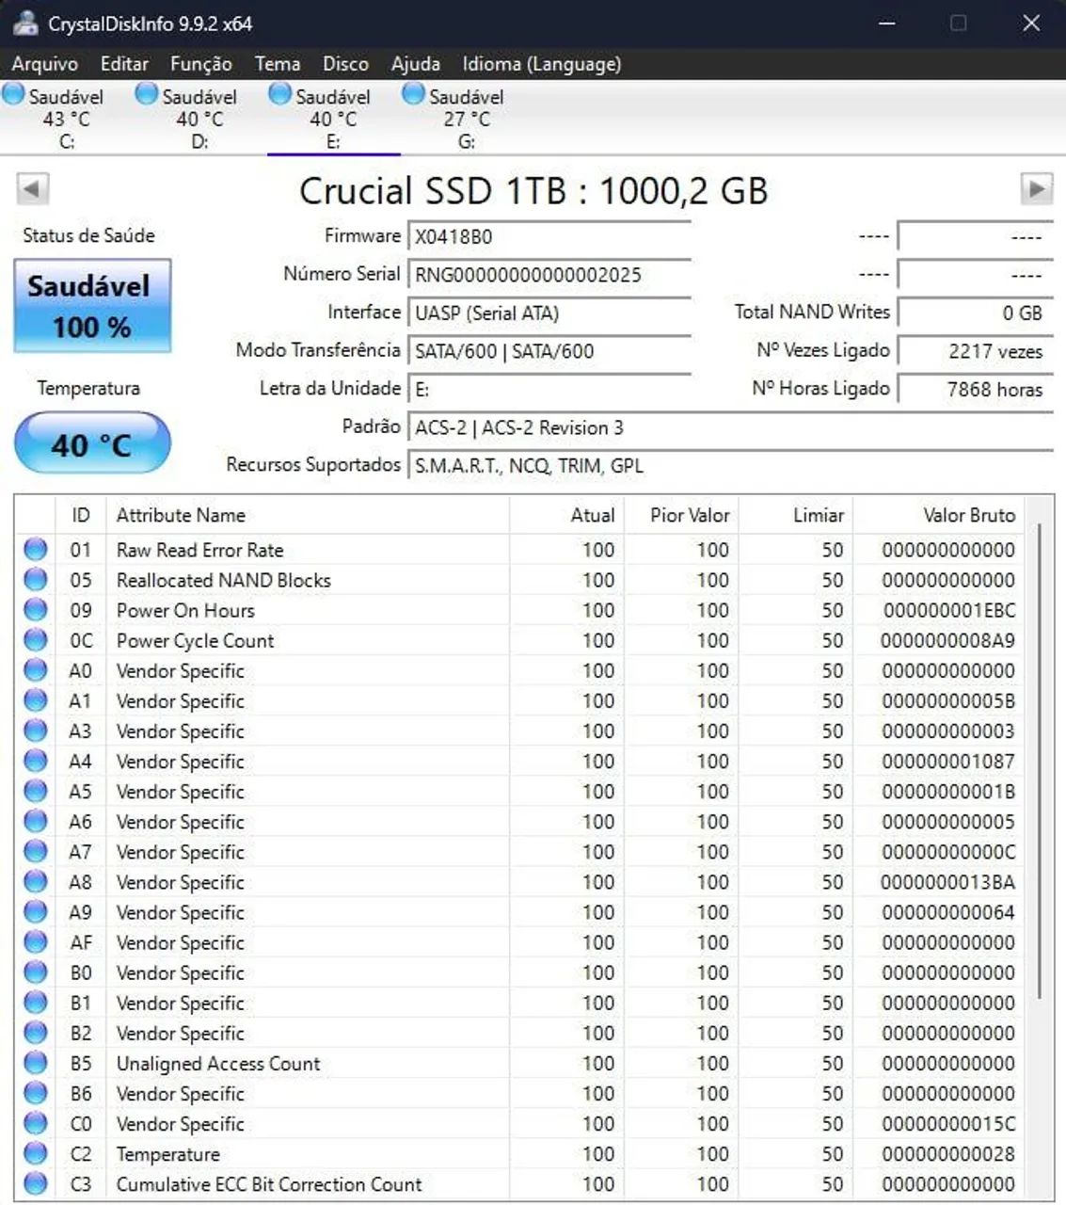The height and width of the screenshot is (1205, 1066).
Task: Open the Tema menu
Action: [277, 64]
